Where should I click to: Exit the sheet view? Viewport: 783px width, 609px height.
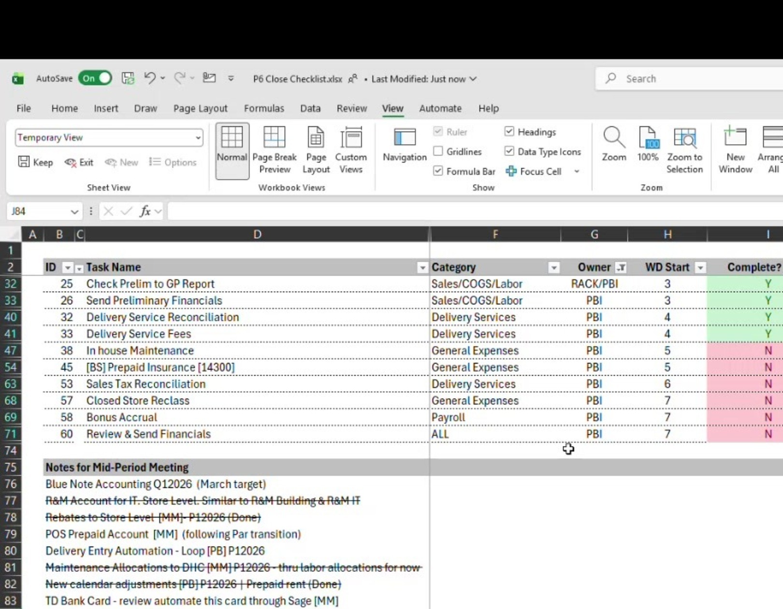click(79, 162)
